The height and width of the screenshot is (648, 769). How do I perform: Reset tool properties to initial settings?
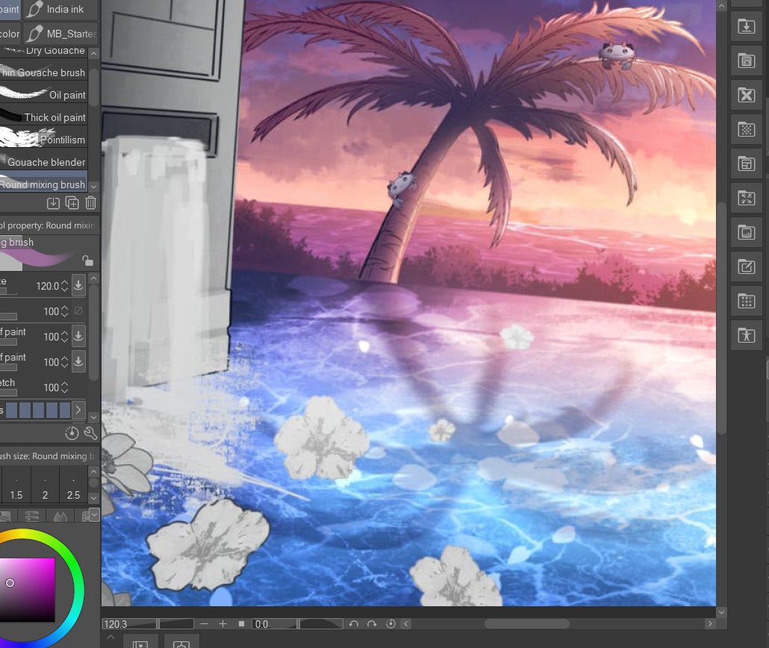(x=72, y=433)
